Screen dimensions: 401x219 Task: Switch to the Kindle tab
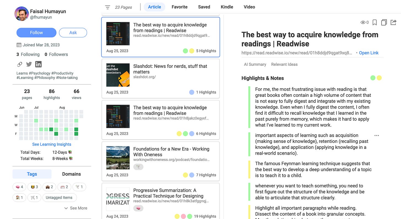(227, 7)
